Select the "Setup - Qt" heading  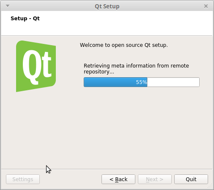point(25,19)
